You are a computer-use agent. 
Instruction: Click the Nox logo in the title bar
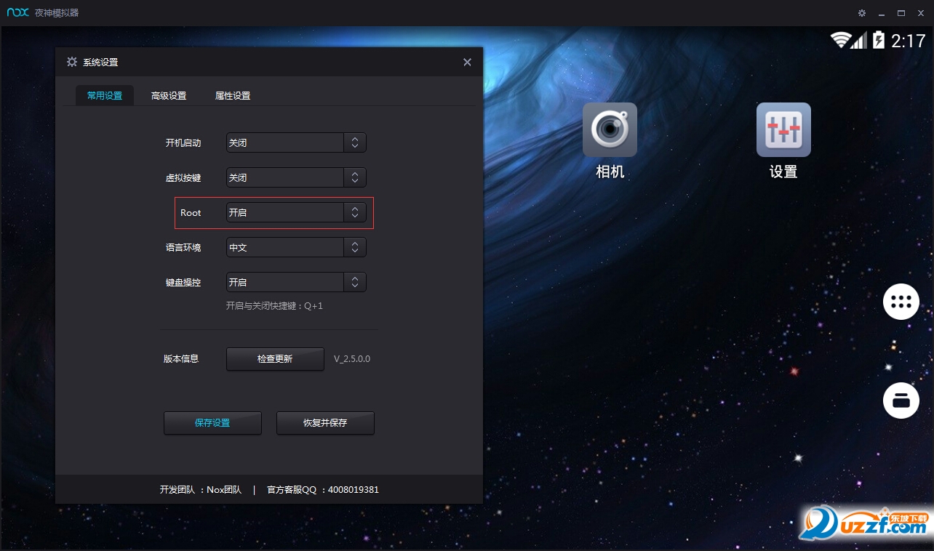17,12
